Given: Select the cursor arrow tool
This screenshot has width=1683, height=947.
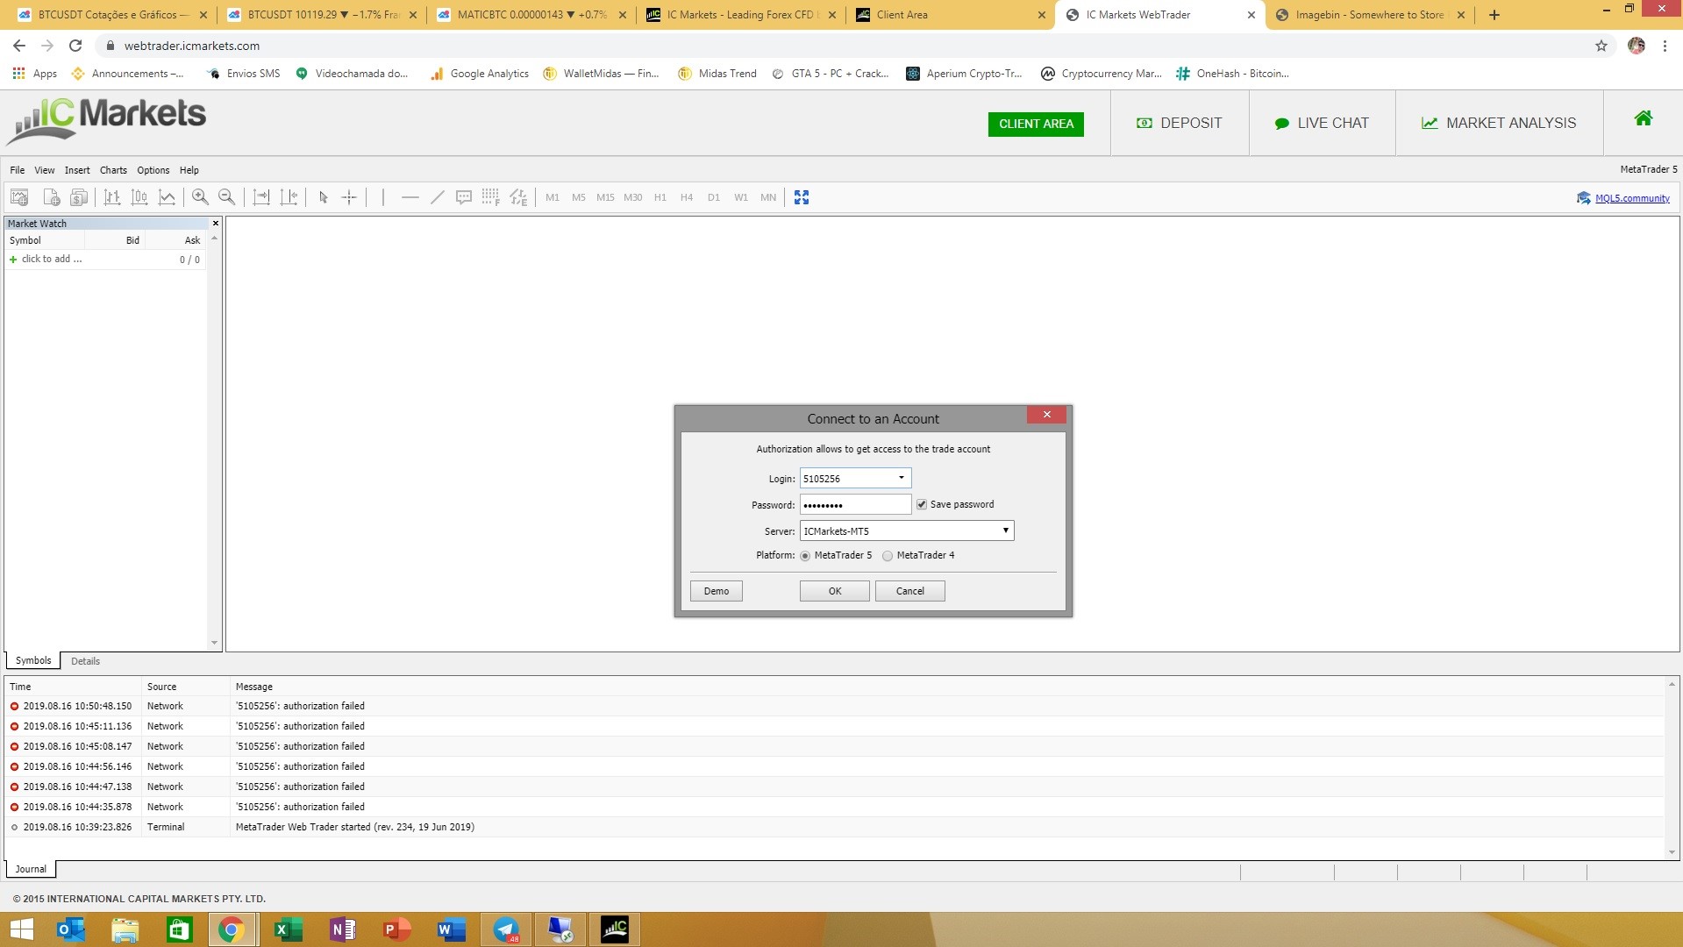Looking at the screenshot, I should click(x=323, y=197).
